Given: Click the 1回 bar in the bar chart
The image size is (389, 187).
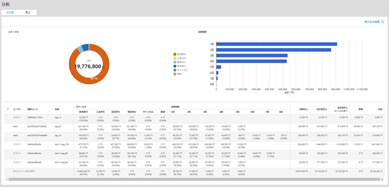Looking at the screenshot, I should coord(277,44).
